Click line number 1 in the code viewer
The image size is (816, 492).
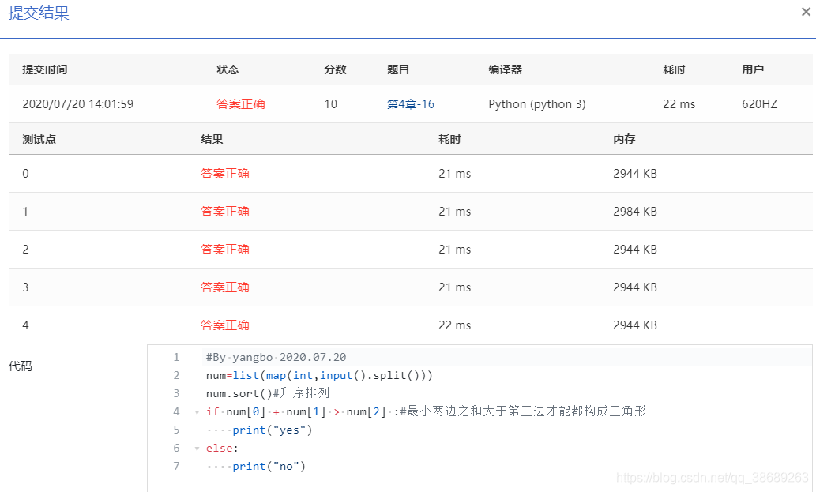click(175, 357)
